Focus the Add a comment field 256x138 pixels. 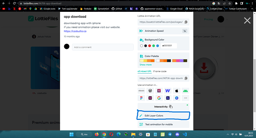tap(103, 47)
